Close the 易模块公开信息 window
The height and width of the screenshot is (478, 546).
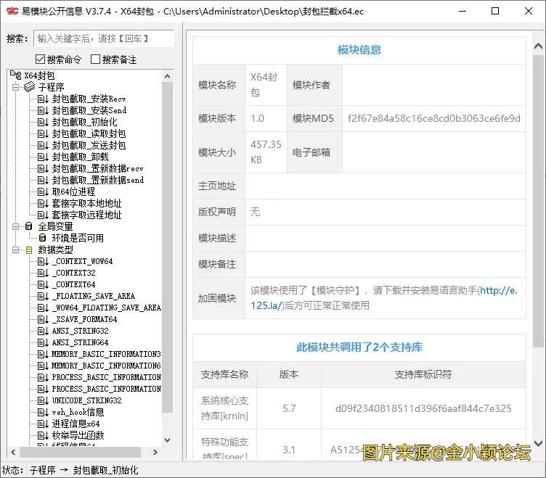pos(529,11)
